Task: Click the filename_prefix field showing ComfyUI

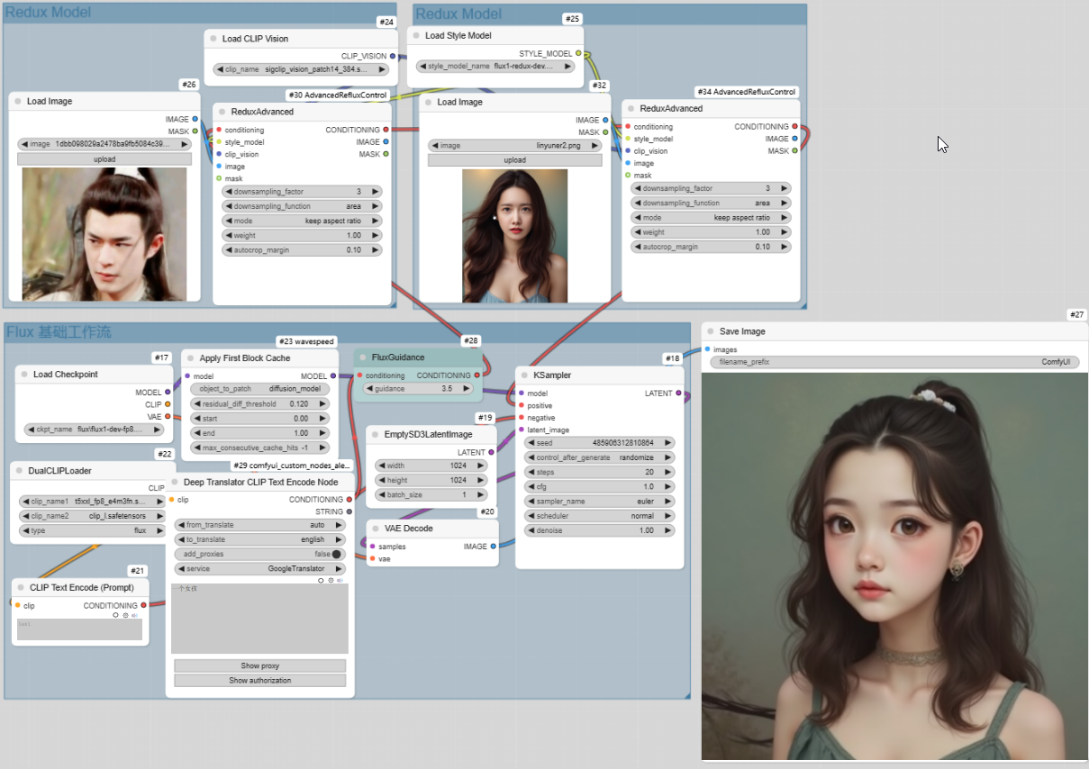Action: (x=894, y=362)
